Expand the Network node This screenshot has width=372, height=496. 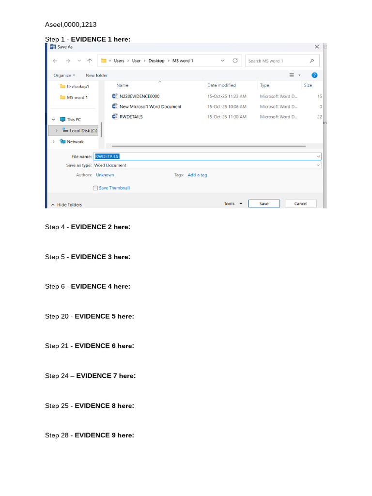click(x=53, y=142)
